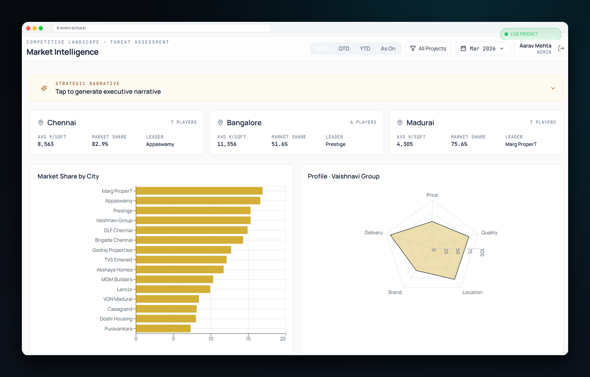The image size is (590, 377).
Task: Click Madurai's leader name Marg ProperT in card
Action: pos(521,144)
